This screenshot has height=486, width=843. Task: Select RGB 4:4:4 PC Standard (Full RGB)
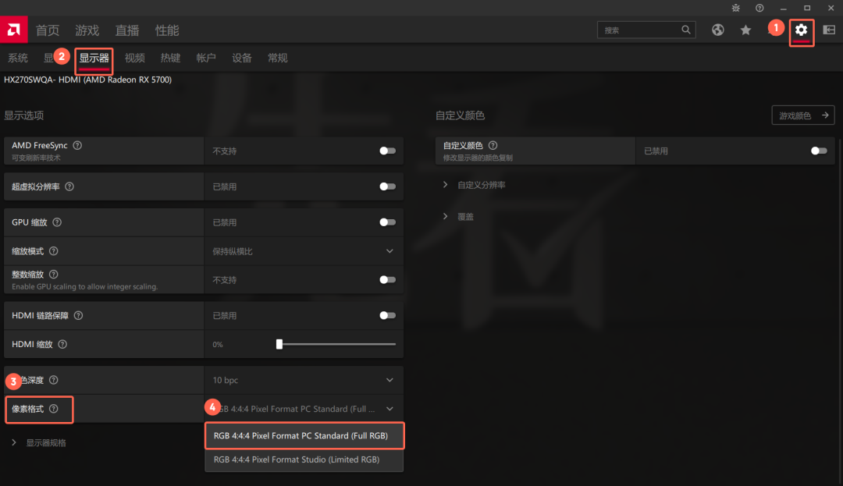coord(304,435)
